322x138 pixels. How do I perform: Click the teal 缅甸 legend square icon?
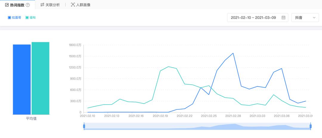click(x=27, y=18)
